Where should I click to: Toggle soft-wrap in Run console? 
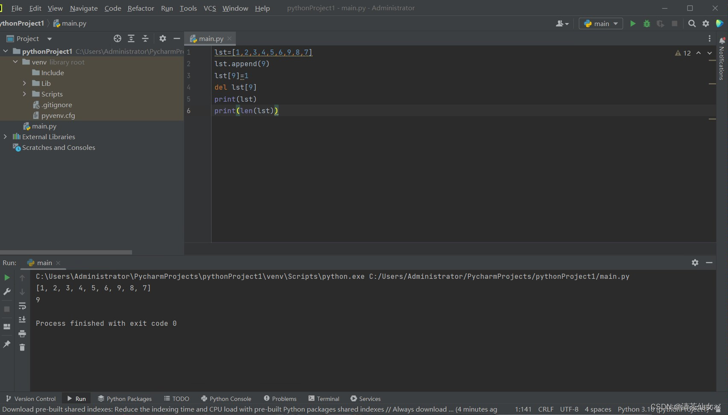22,306
